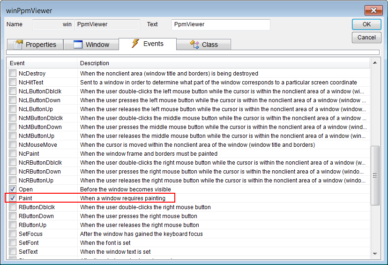Viewport: 388px width, 265px height.
Task: Tick the NcMButtonUp checkbox
Action: click(13, 136)
